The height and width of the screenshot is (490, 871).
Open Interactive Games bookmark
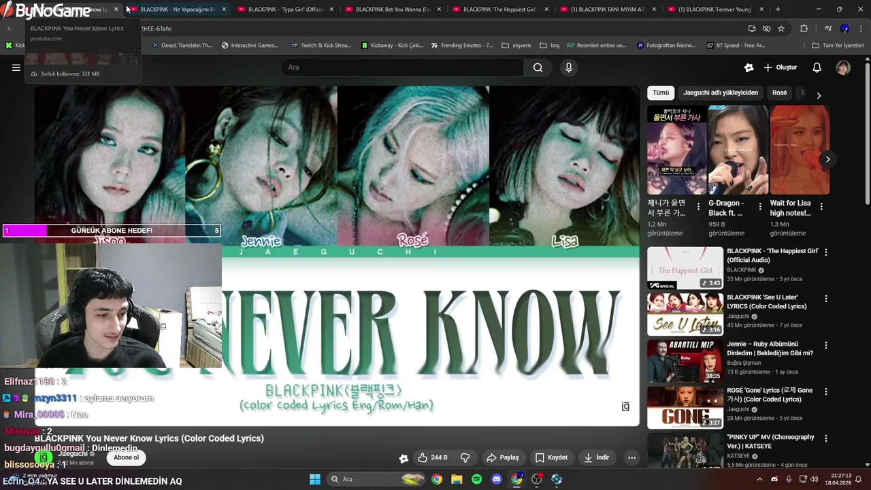pyautogui.click(x=250, y=46)
